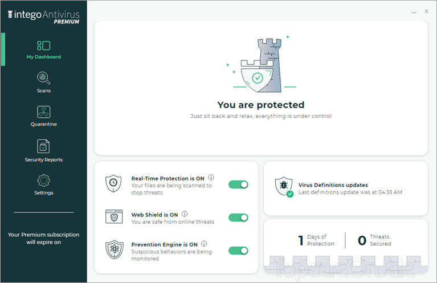Click the protected castle shield illustration
Viewport: 437px width, 283px height.
pyautogui.click(x=261, y=65)
